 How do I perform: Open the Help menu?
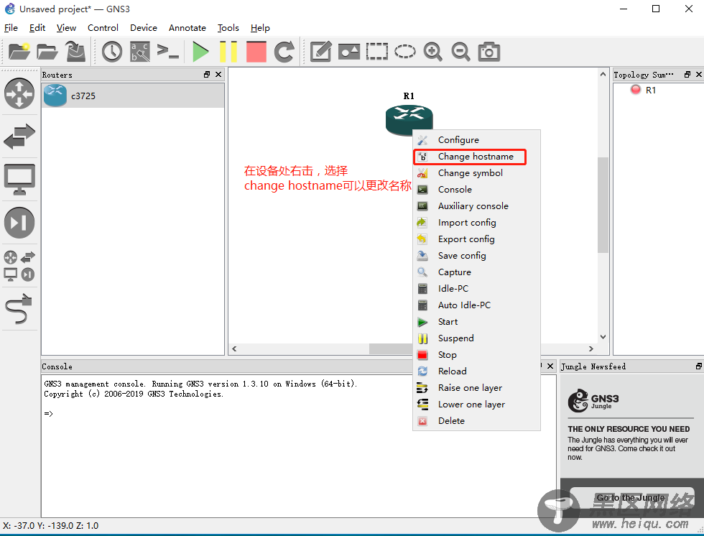click(x=260, y=28)
